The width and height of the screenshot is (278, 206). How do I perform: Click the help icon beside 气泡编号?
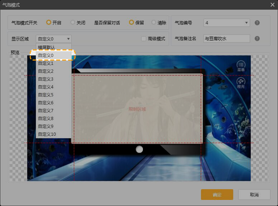pyautogui.click(x=257, y=23)
